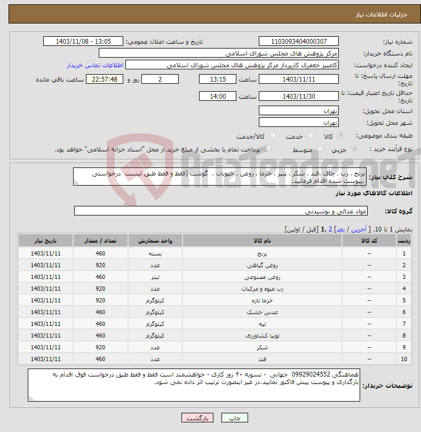421x432 pixels.
Task: Click the resize handle of توضیحات خریدار box
Action: (30, 398)
